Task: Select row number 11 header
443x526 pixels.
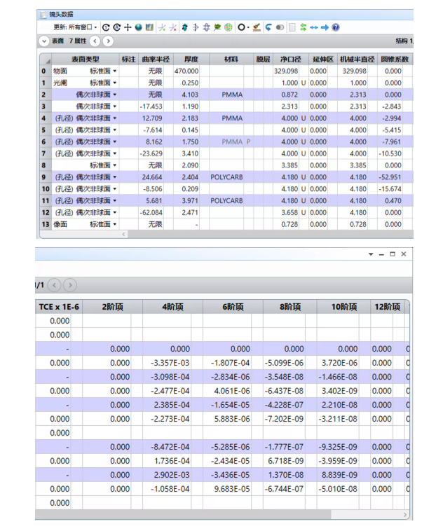Action: [46, 201]
